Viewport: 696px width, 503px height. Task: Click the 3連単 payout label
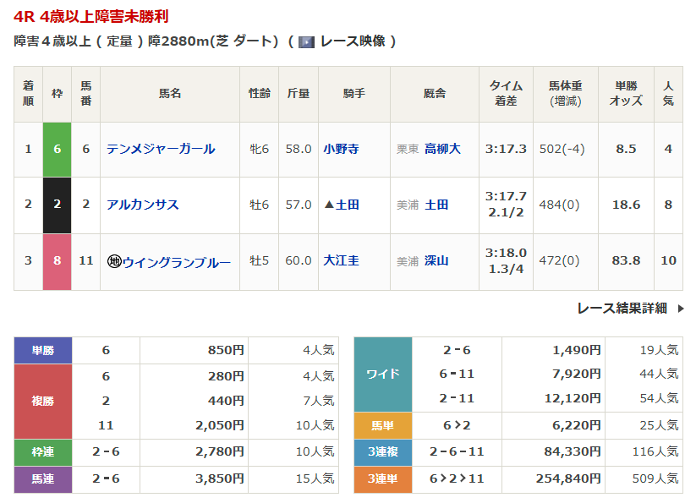383,479
